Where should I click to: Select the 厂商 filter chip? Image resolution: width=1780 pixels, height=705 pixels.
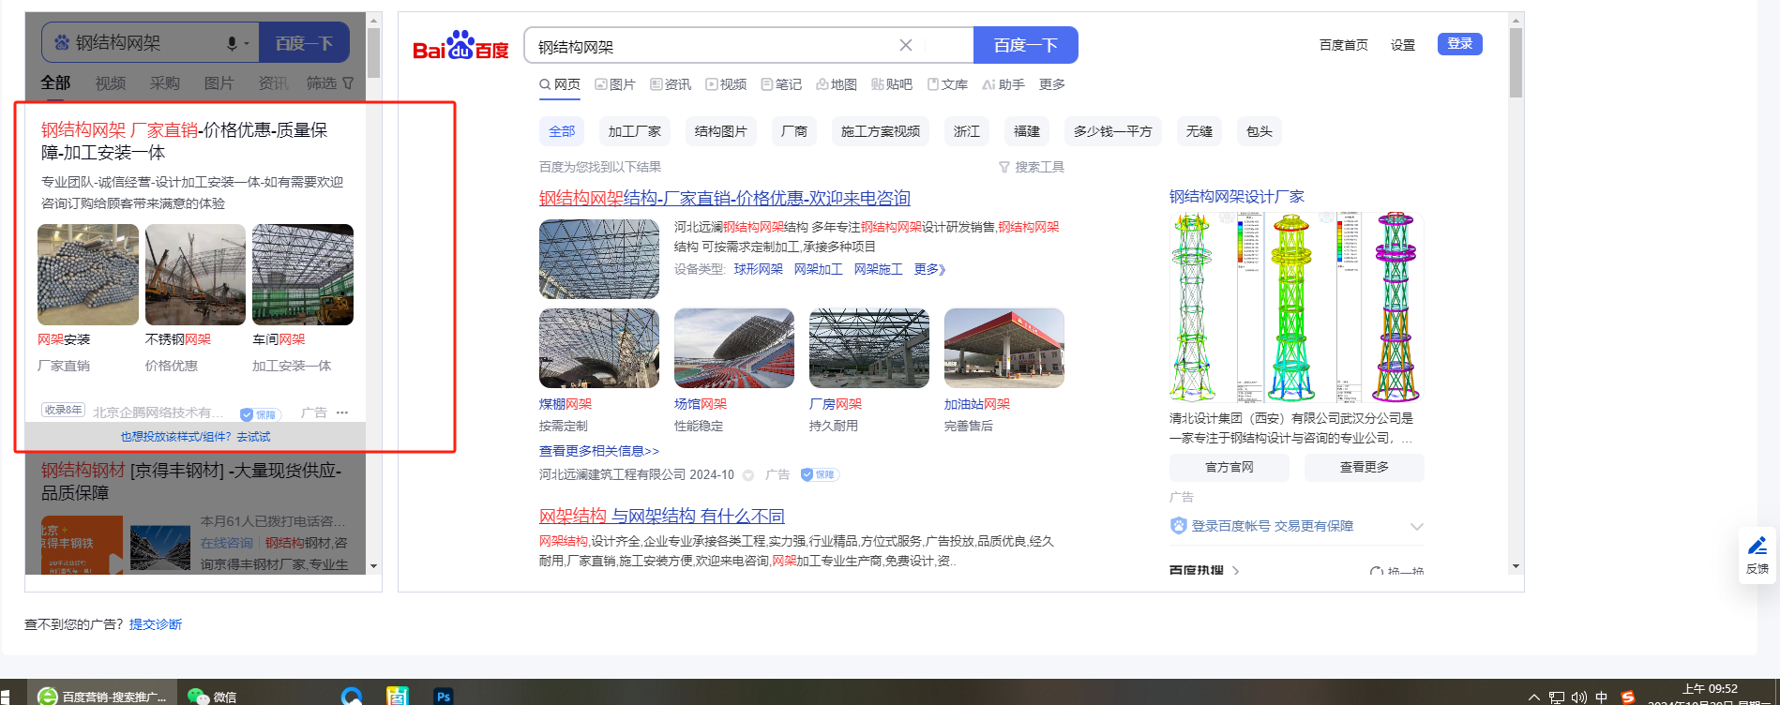coord(794,131)
